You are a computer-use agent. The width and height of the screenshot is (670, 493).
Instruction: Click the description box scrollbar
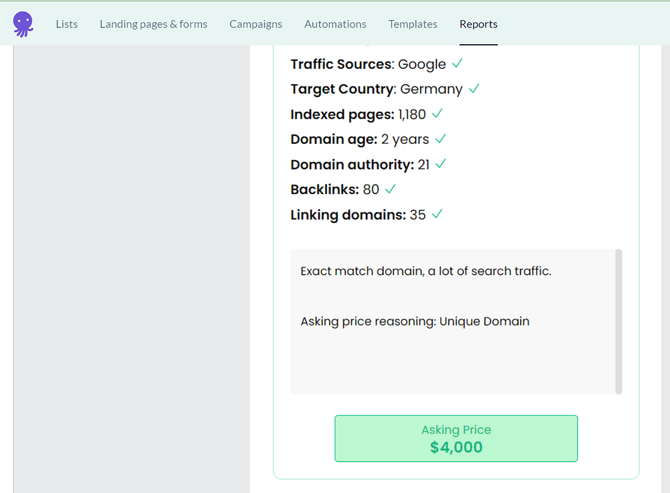coord(618,322)
